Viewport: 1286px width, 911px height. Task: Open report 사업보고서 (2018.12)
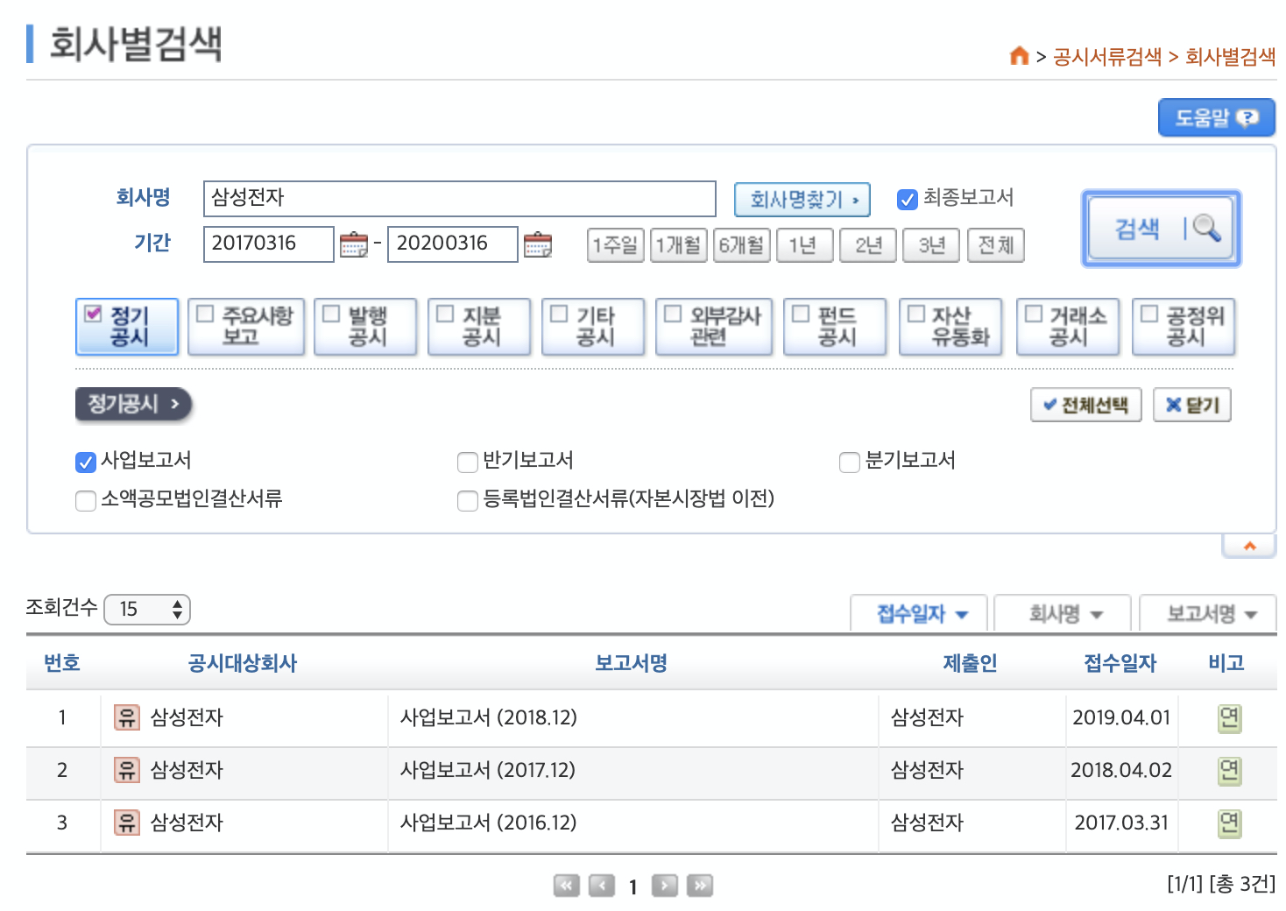489,717
